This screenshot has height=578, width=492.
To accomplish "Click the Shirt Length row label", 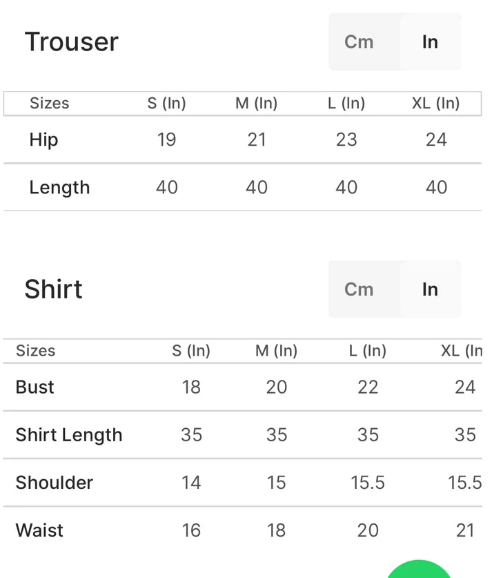I will [69, 435].
